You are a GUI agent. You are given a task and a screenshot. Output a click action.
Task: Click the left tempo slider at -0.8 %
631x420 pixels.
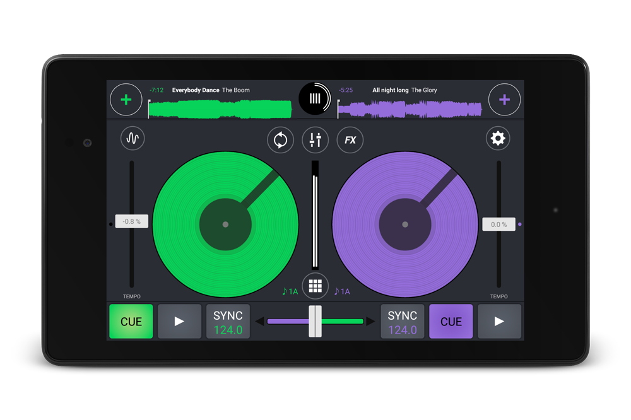(x=132, y=221)
